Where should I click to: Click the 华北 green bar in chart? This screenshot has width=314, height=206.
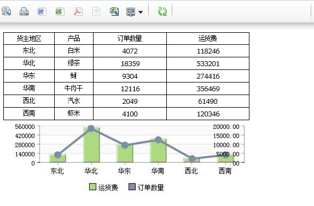(91, 145)
